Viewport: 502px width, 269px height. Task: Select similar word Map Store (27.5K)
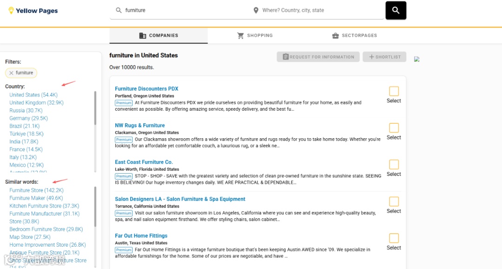coord(30,237)
